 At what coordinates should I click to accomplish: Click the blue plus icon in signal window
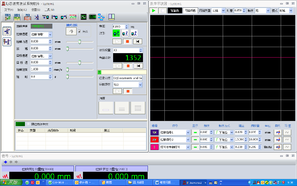click(x=6, y=162)
